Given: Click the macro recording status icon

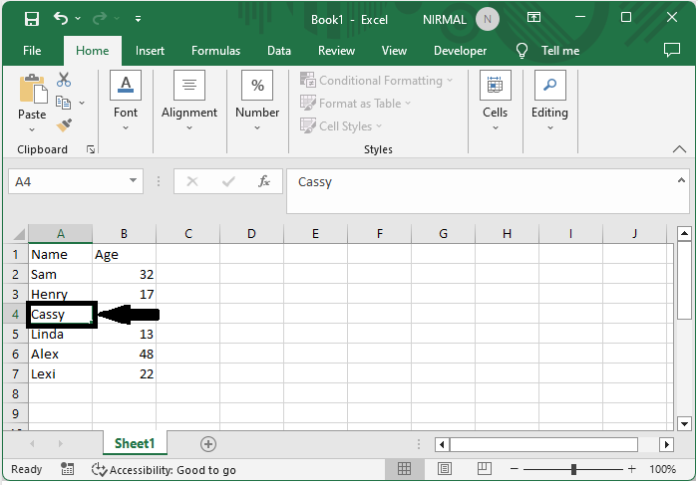Looking at the screenshot, I should tap(67, 469).
